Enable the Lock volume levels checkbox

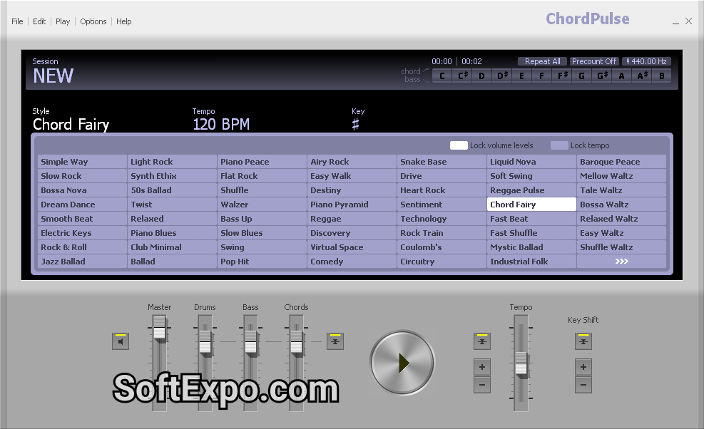459,145
